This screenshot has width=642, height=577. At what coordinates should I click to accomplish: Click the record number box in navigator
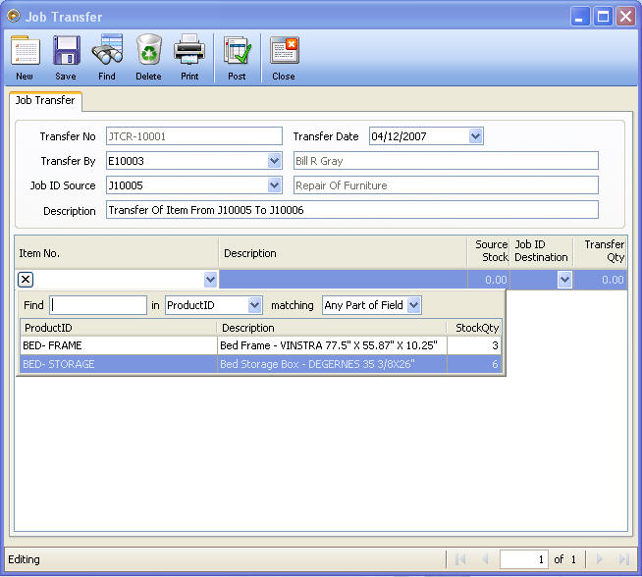523,559
